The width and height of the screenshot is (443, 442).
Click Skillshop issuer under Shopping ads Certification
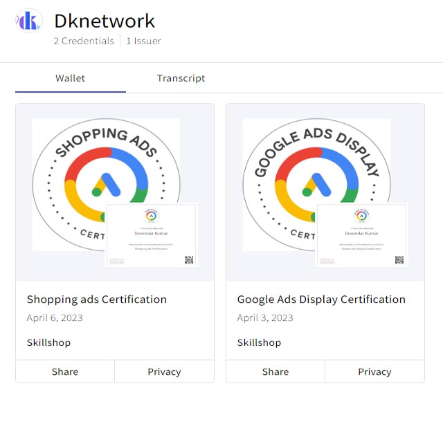(x=48, y=342)
